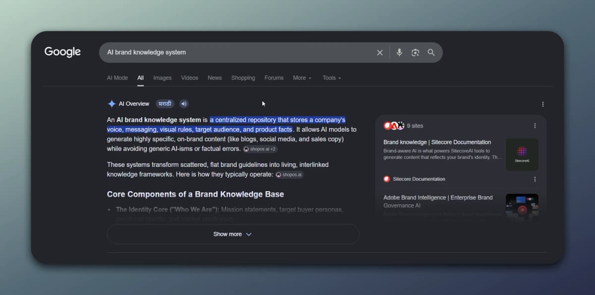Click 'These systems transform scattered' paragraph
This screenshot has height=295, width=595.
218,169
